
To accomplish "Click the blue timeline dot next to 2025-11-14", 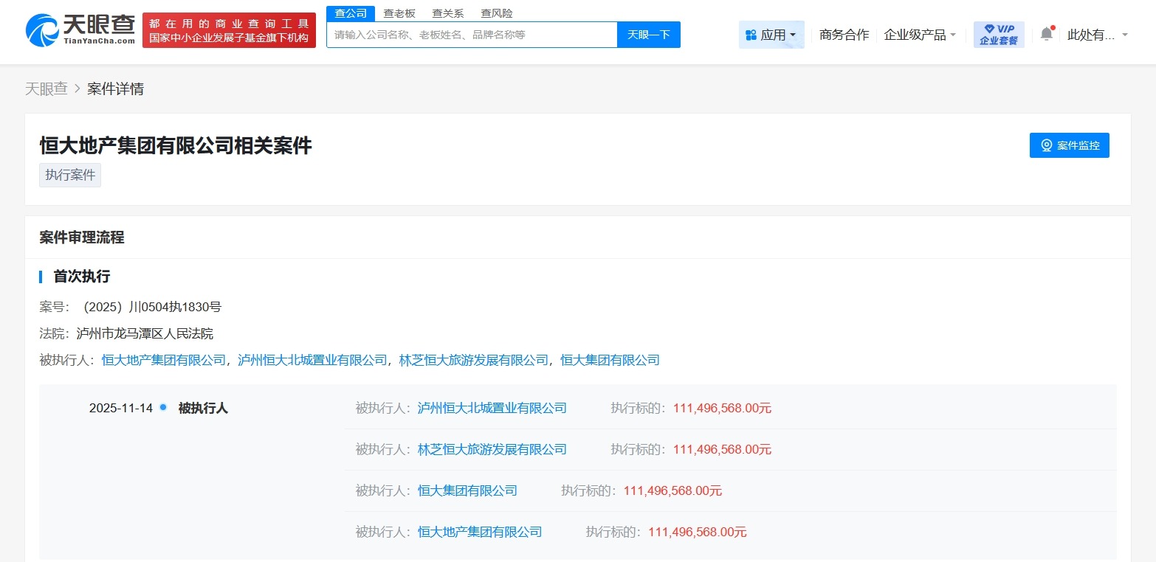I will pyautogui.click(x=163, y=407).
